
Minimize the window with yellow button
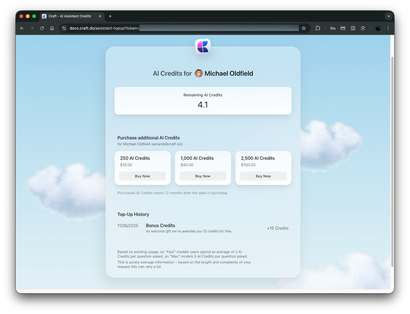(x=28, y=16)
